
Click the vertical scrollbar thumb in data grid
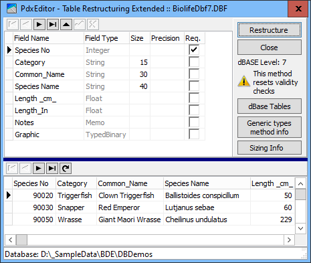pyautogui.click(x=300, y=195)
